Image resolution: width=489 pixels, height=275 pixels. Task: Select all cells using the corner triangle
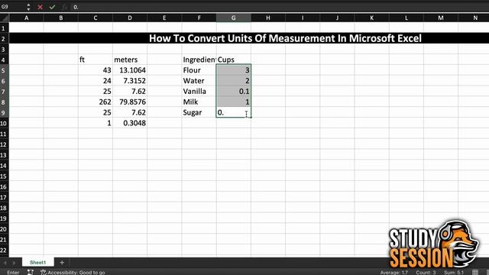point(5,18)
